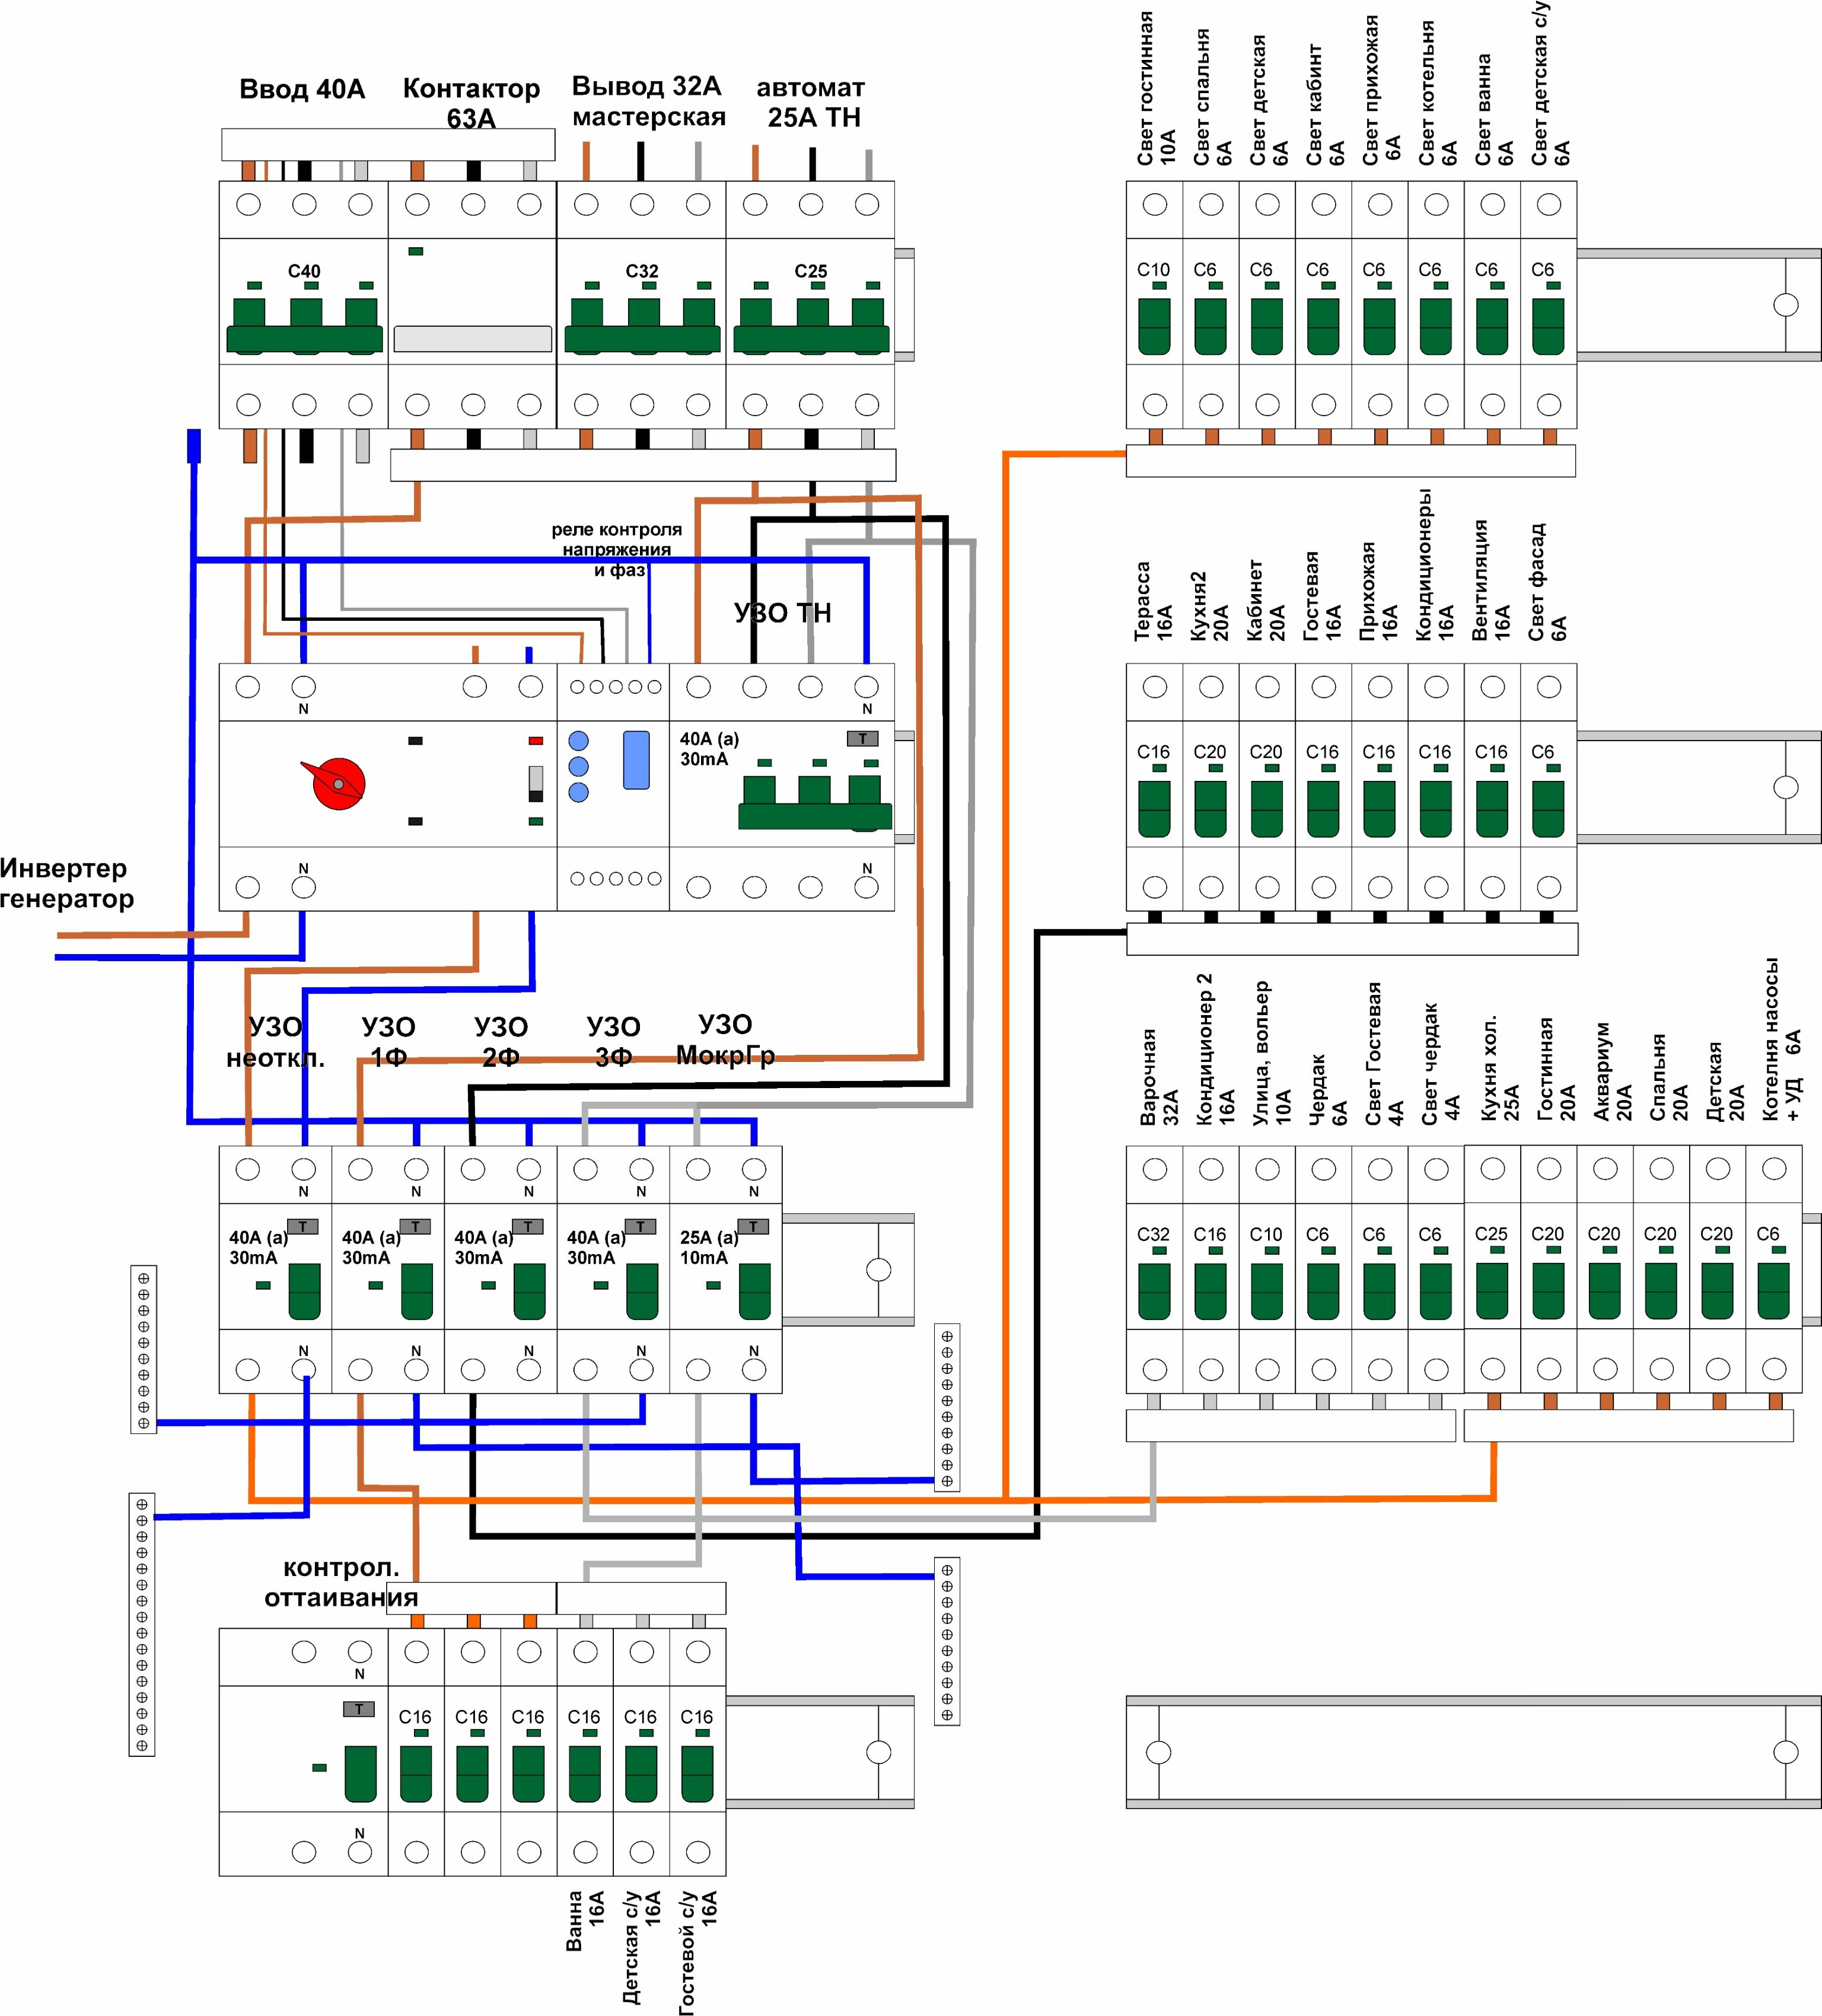
Task: Toggle the C40 three-pole input breaker handle
Action: coord(304,326)
